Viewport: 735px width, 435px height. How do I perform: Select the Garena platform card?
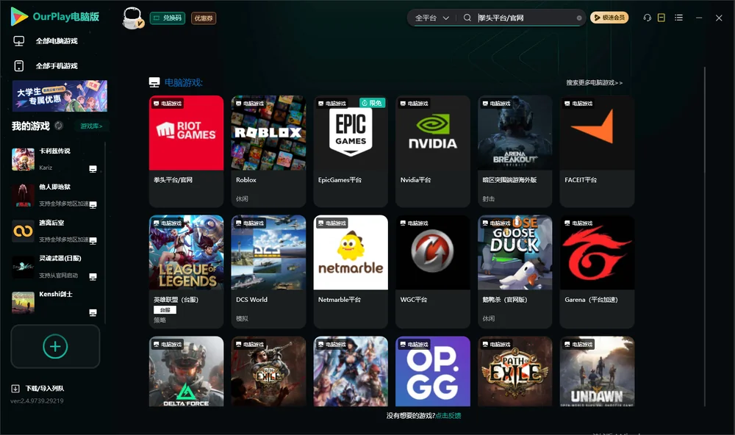[597, 271]
